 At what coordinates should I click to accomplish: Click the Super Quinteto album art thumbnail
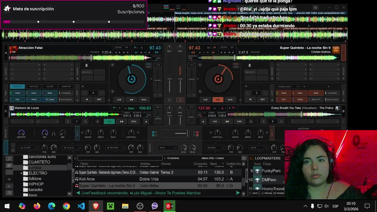336,49
